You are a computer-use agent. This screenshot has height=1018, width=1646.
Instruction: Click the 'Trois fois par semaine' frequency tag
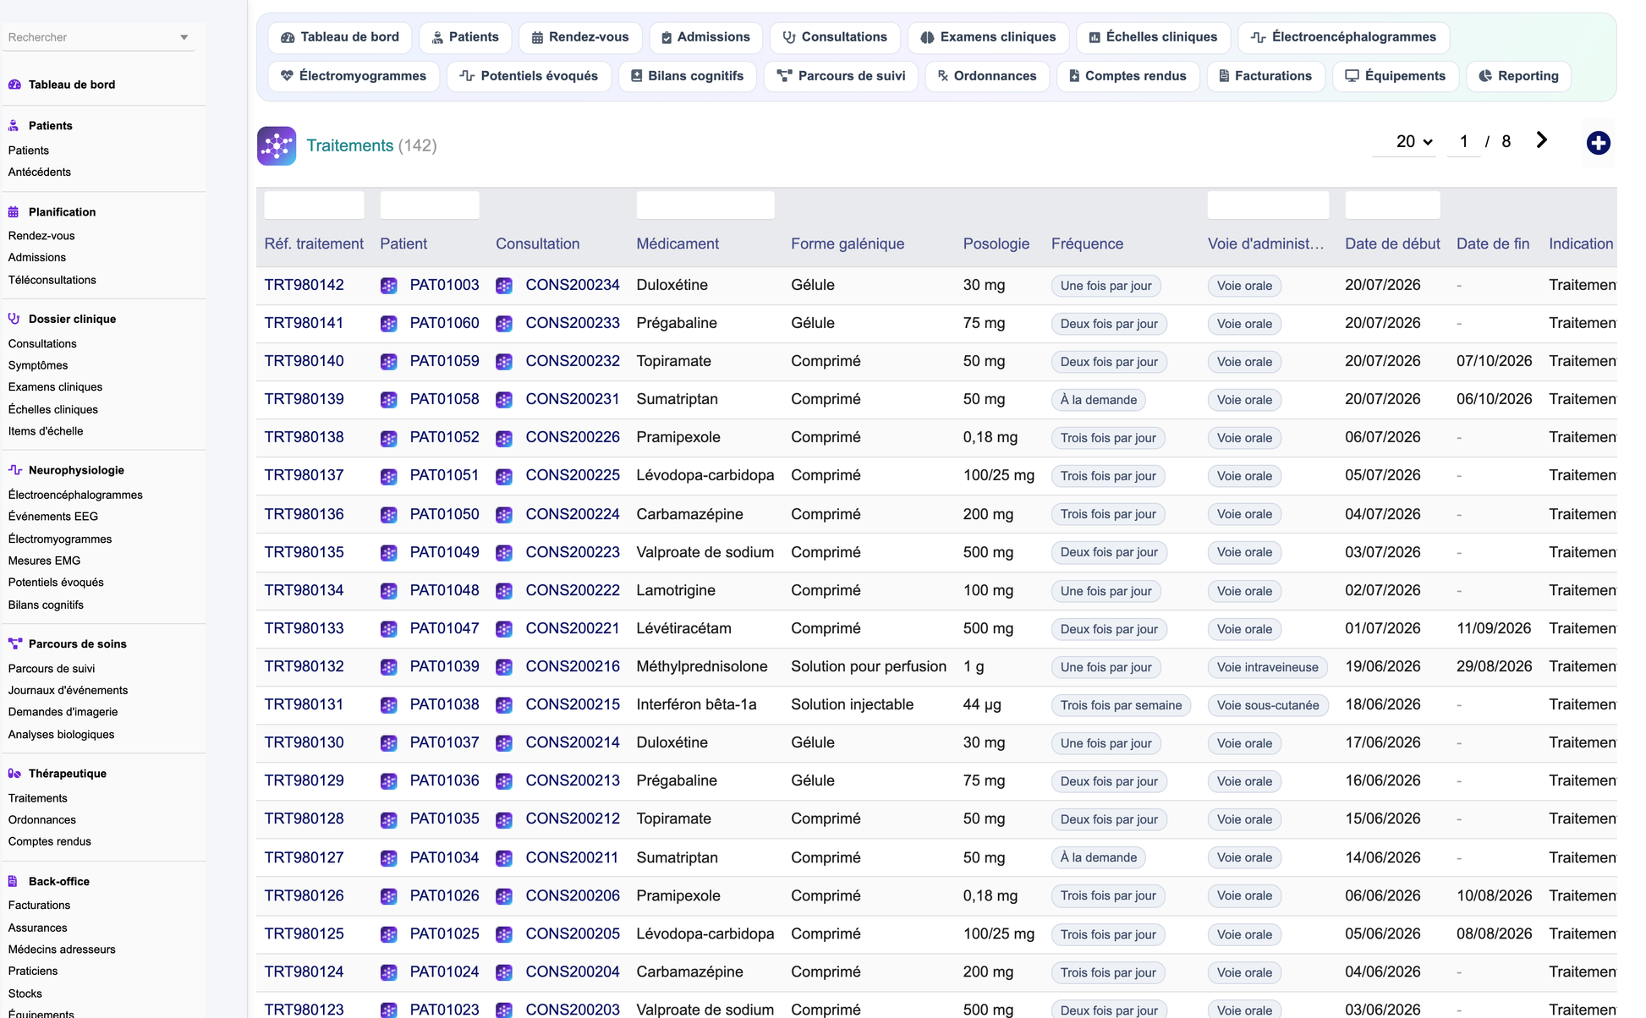point(1121,705)
